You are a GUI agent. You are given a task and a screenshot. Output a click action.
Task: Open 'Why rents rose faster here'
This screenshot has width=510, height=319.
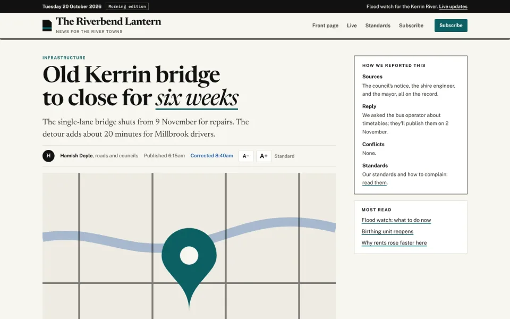pyautogui.click(x=394, y=243)
